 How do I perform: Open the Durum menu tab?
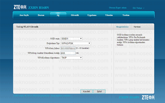41,15
